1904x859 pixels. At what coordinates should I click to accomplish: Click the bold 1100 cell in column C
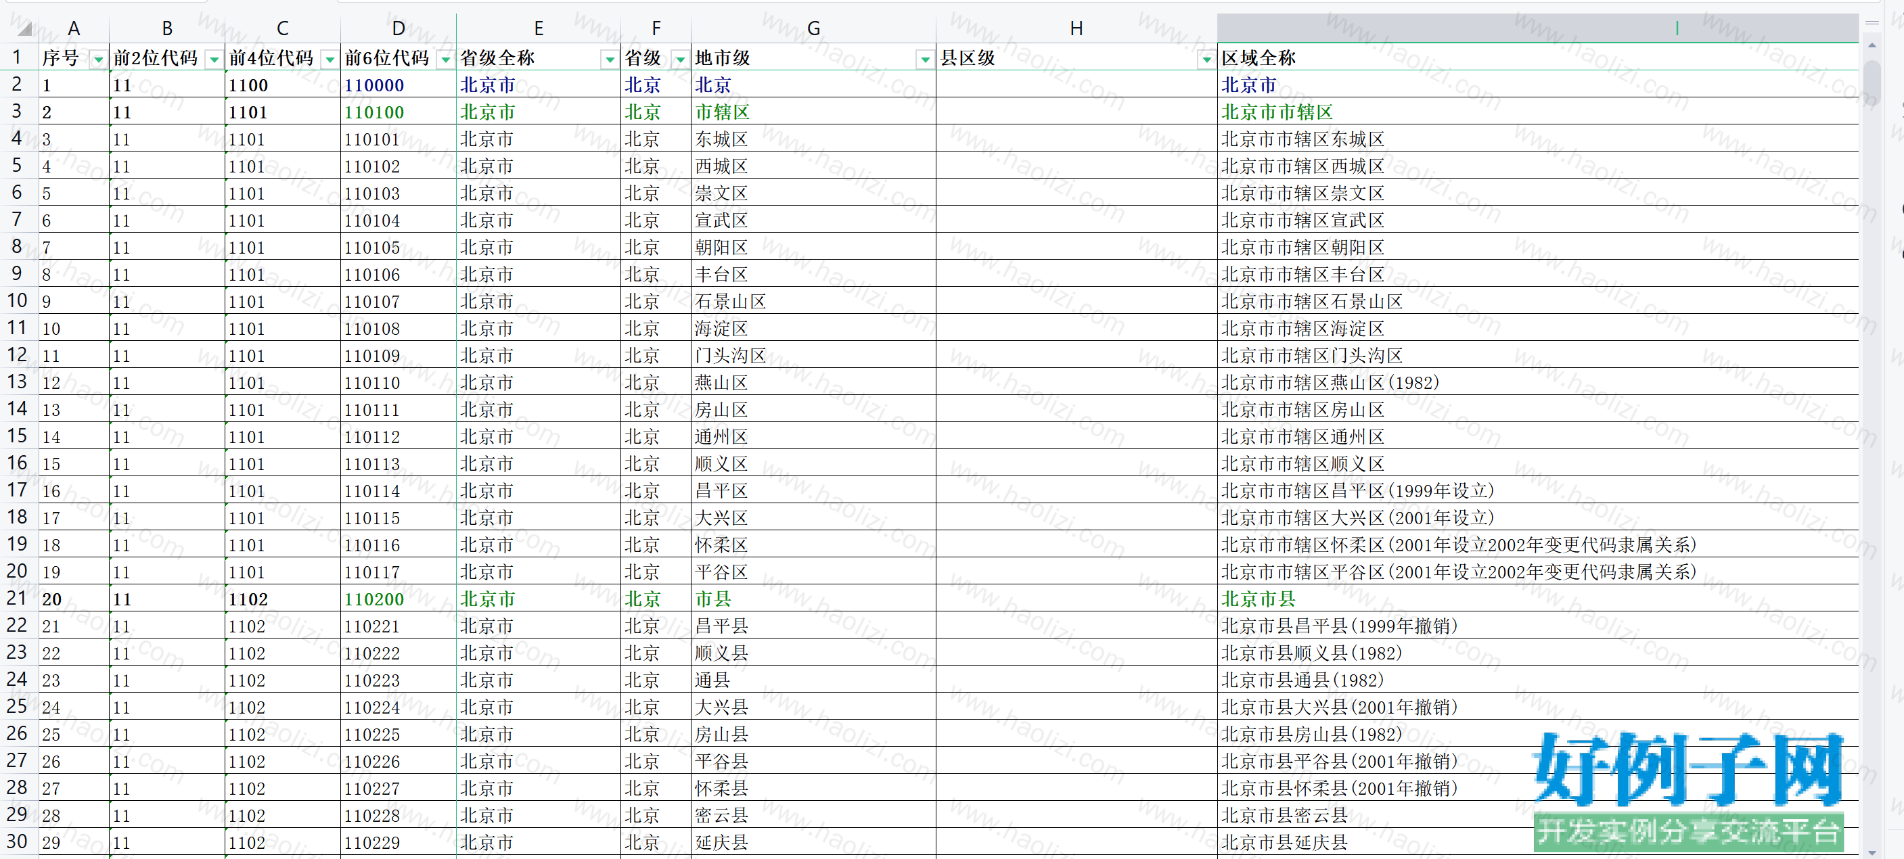(283, 85)
